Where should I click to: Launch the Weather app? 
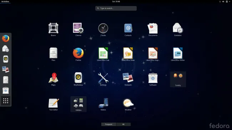pos(128,104)
